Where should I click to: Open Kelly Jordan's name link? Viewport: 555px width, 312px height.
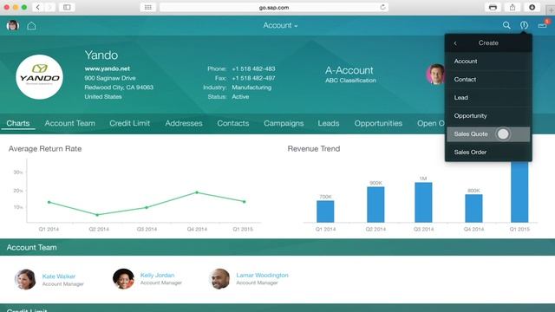(157, 275)
